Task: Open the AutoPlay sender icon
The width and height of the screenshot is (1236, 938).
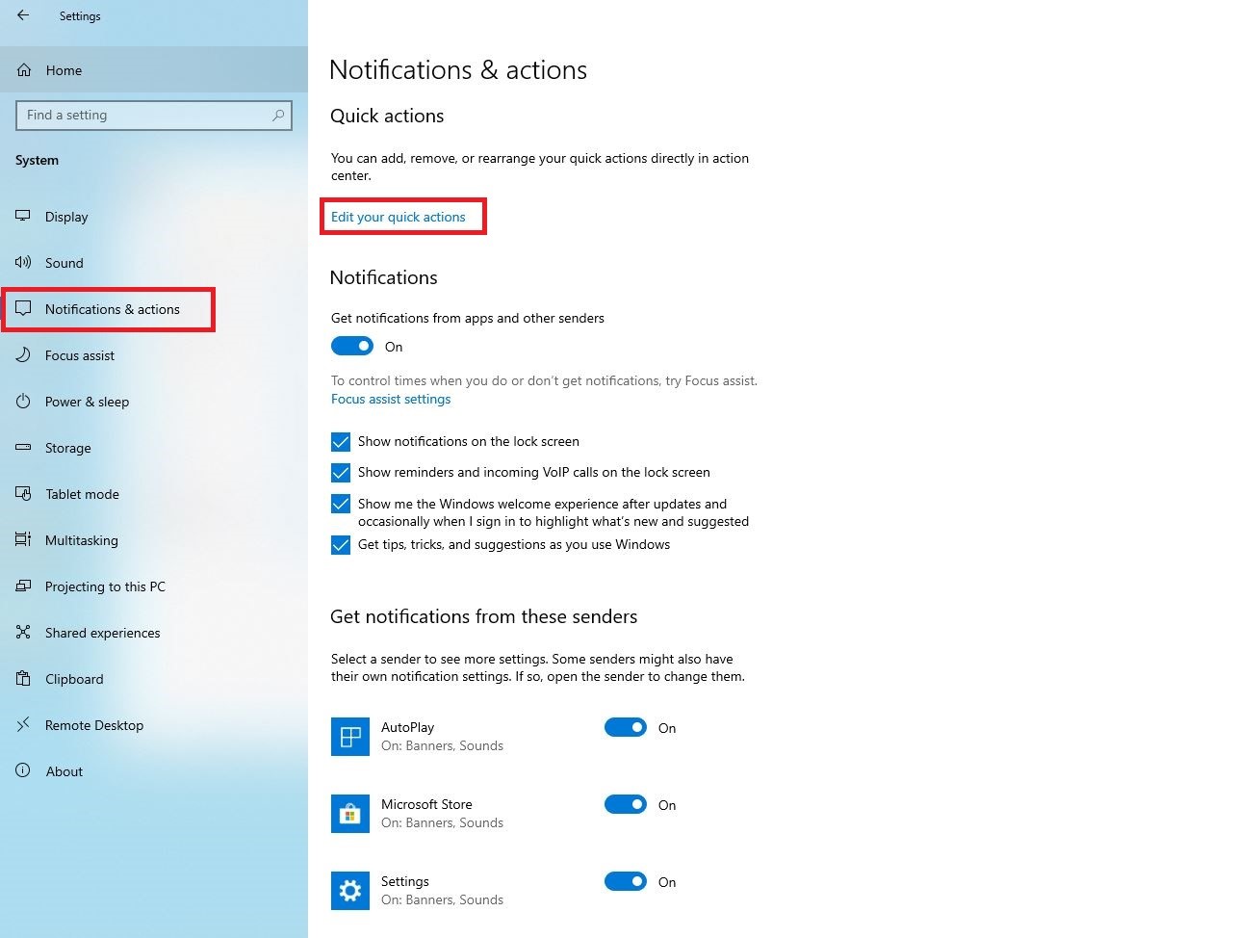Action: coord(350,737)
